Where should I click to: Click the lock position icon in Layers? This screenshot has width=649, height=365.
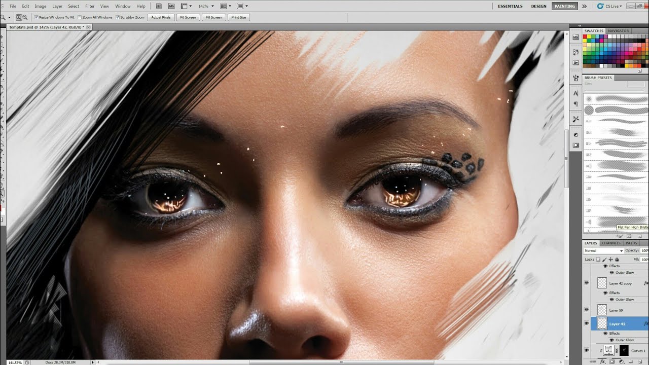click(611, 260)
